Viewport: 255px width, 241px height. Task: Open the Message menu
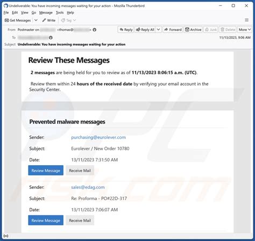tap(46, 12)
